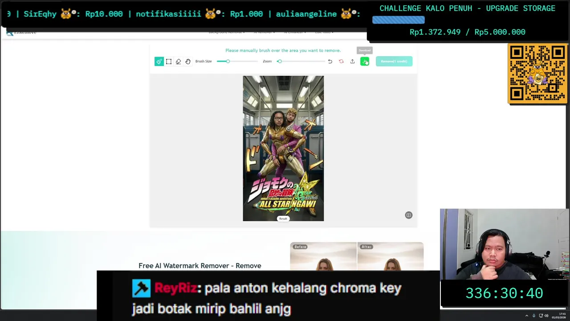Adjust the Zoom slider
570x321 pixels.
(301, 62)
